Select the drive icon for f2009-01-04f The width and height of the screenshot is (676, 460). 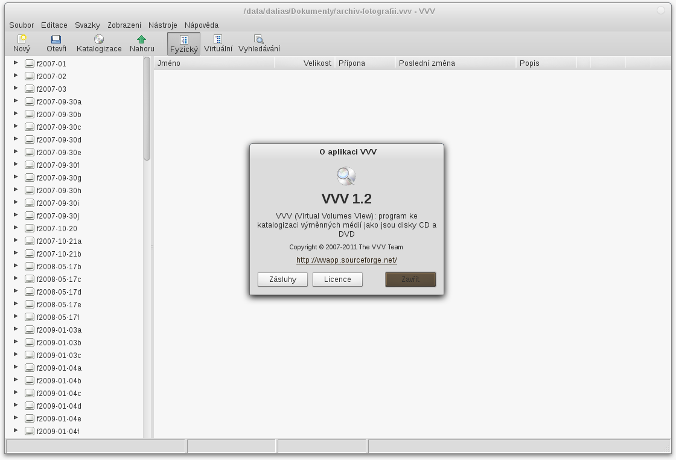30,431
